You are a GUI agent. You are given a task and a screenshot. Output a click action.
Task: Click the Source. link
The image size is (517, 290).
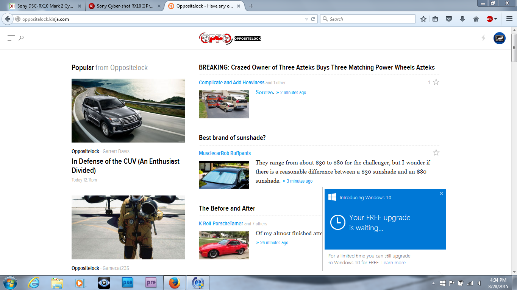pos(265,92)
